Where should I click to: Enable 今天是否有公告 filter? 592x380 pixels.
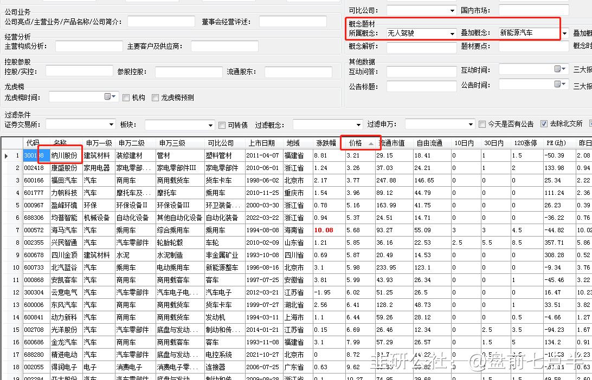(x=482, y=125)
